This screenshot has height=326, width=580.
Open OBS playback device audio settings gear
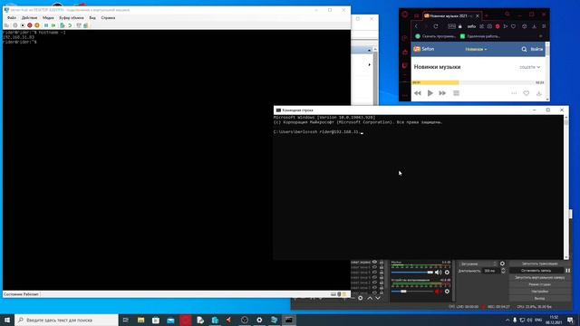pyautogui.click(x=447, y=292)
